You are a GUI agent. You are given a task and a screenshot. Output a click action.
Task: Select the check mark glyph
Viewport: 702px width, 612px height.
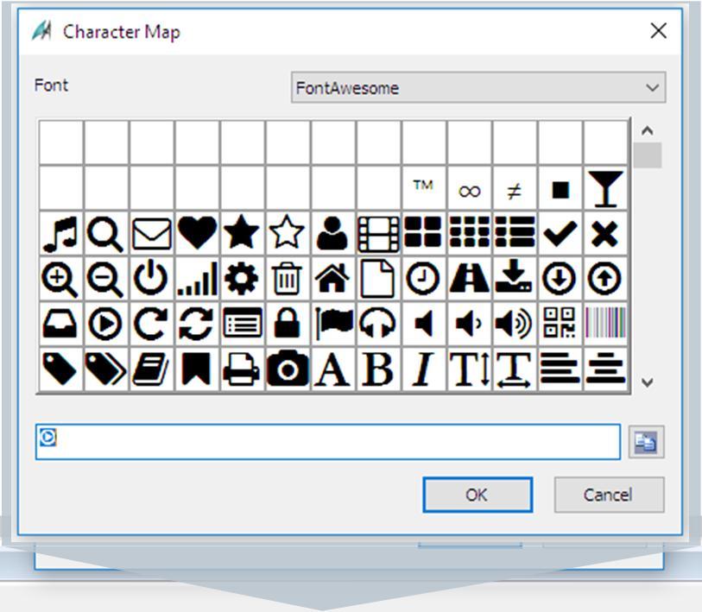tap(560, 234)
